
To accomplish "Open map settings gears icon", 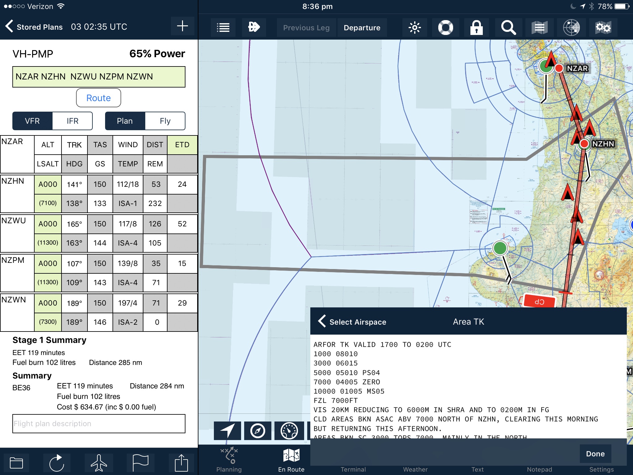I will 603,28.
